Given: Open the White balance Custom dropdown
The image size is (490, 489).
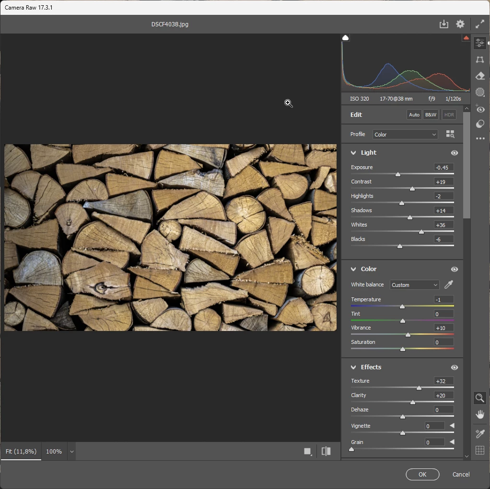Looking at the screenshot, I should point(414,285).
